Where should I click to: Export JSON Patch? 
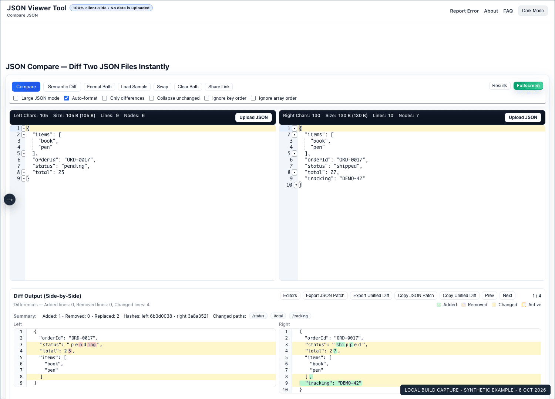pyautogui.click(x=325, y=296)
